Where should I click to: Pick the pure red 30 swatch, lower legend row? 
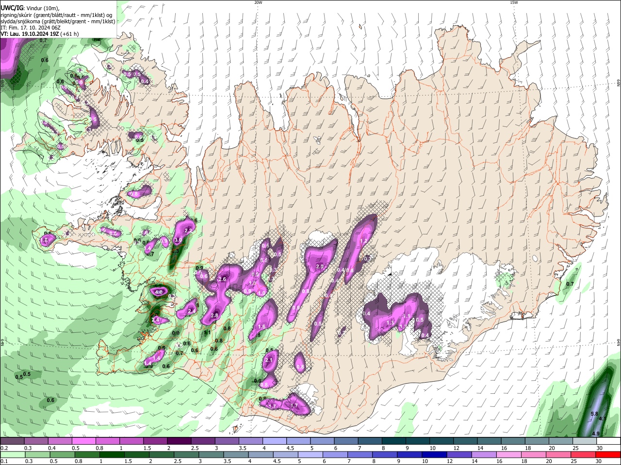608,455
